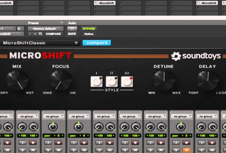Unmute the channel with orange M button
The width and height of the screenshot is (226, 153).
point(186,150)
